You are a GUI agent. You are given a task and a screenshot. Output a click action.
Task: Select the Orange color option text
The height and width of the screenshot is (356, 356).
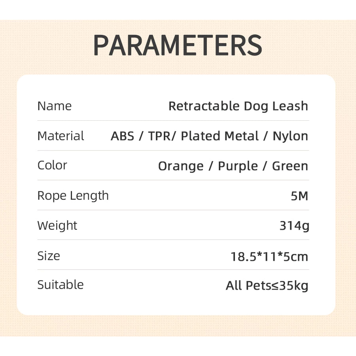[x=181, y=166]
